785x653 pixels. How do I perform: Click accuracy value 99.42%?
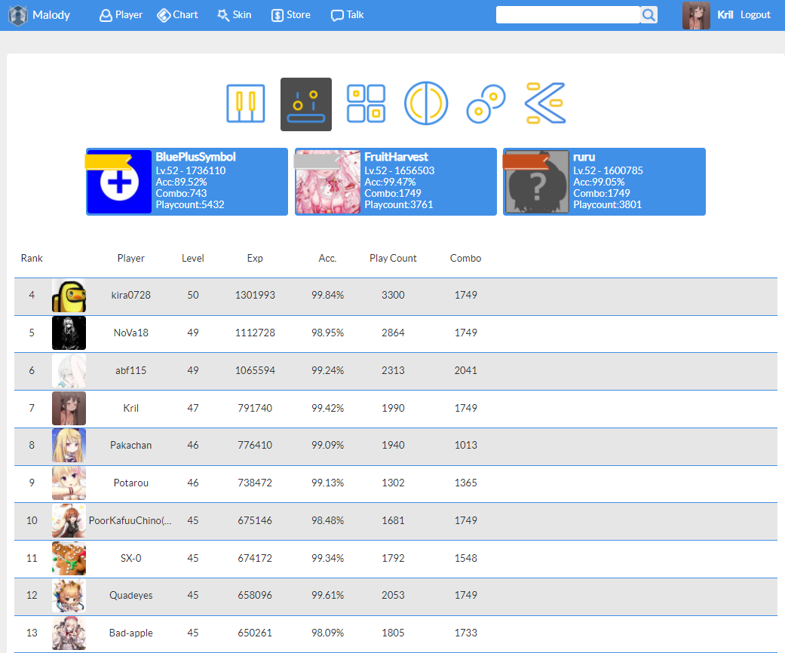(x=327, y=408)
